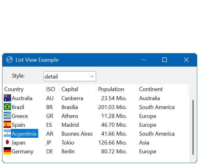The width and height of the screenshot is (203, 168).
Task: Click the Australia flag icon
Action: pos(7,98)
